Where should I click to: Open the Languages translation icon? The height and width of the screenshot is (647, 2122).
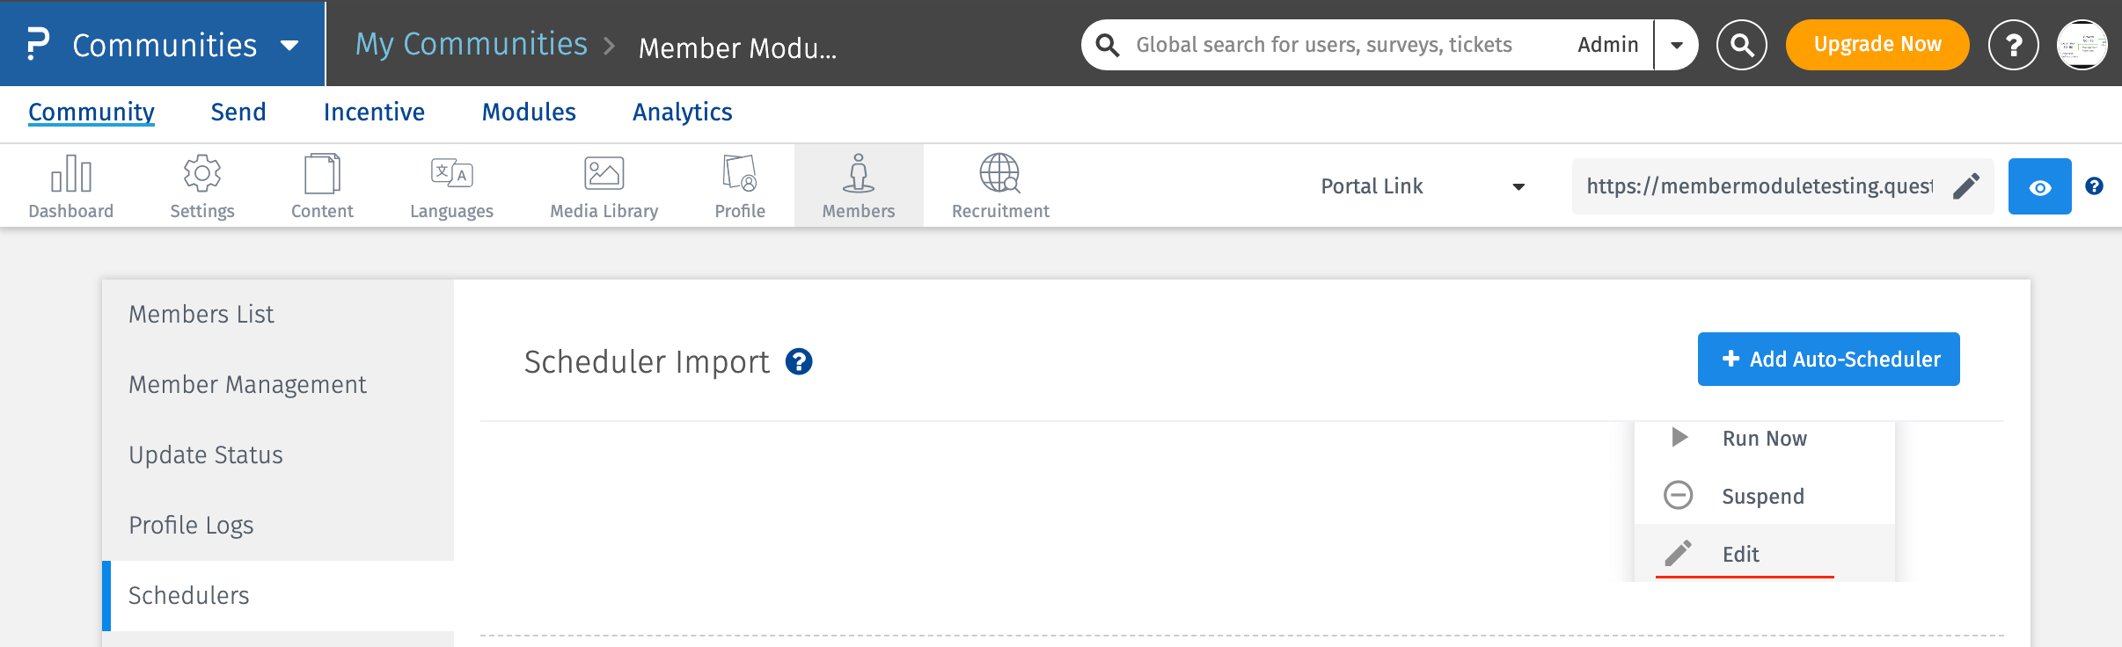click(x=451, y=174)
